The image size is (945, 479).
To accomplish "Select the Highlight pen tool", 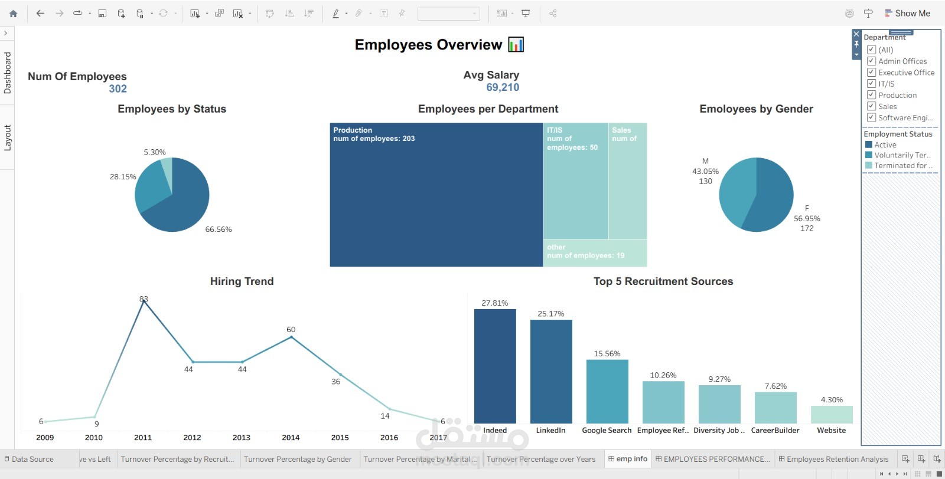I will [335, 13].
